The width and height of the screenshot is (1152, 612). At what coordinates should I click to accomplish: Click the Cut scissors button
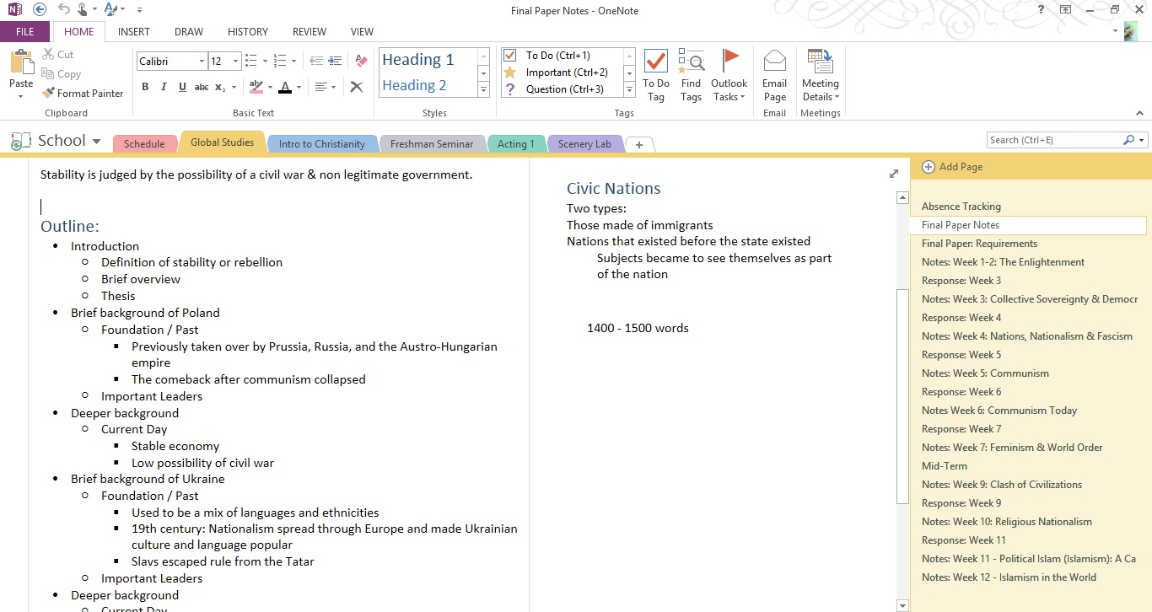(57, 54)
